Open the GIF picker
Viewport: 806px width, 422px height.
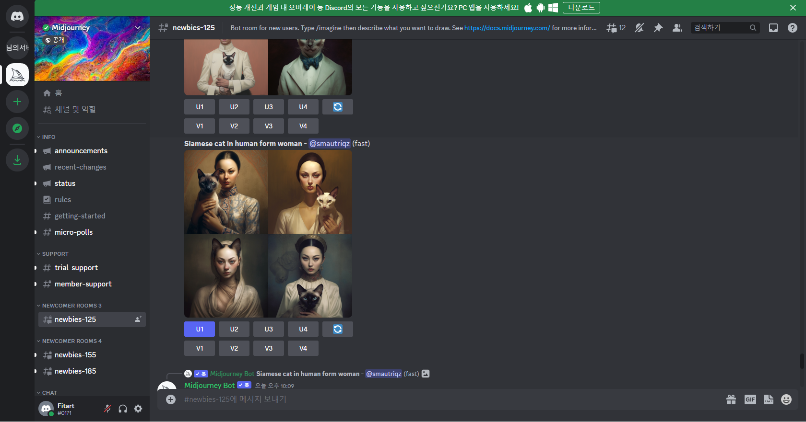[x=750, y=399]
